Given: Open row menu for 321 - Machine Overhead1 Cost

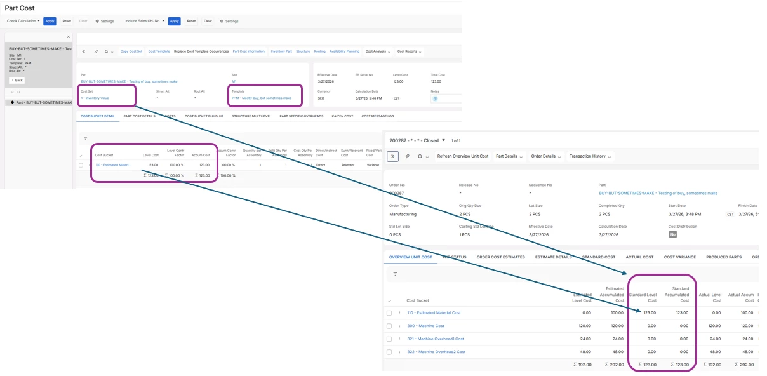Looking at the screenshot, I should 400,339.
